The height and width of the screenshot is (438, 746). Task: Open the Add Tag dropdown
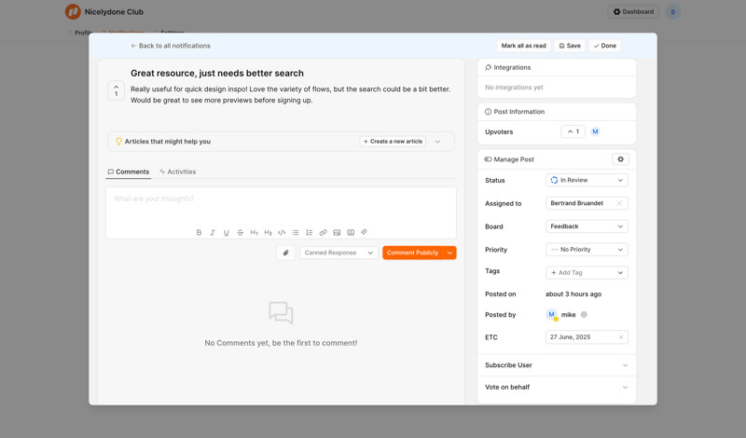[x=587, y=272]
